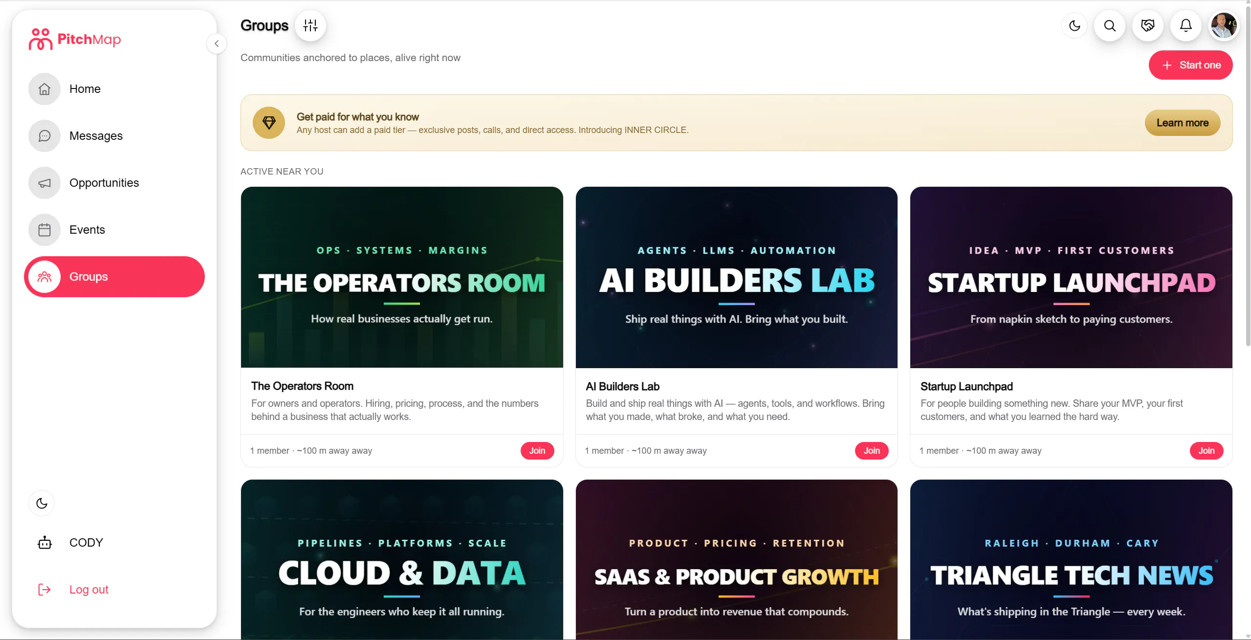Open the Messages chat bubble icon
Viewport: 1251px width, 640px height.
pyautogui.click(x=44, y=136)
